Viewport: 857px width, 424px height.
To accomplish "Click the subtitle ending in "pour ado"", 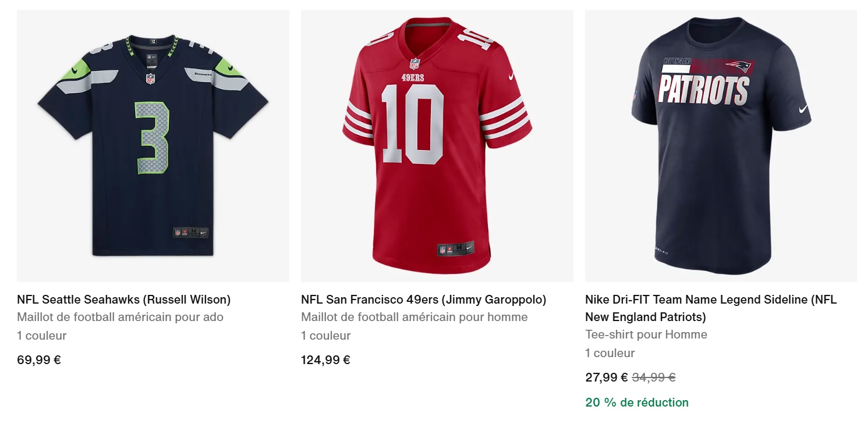I will 120,317.
